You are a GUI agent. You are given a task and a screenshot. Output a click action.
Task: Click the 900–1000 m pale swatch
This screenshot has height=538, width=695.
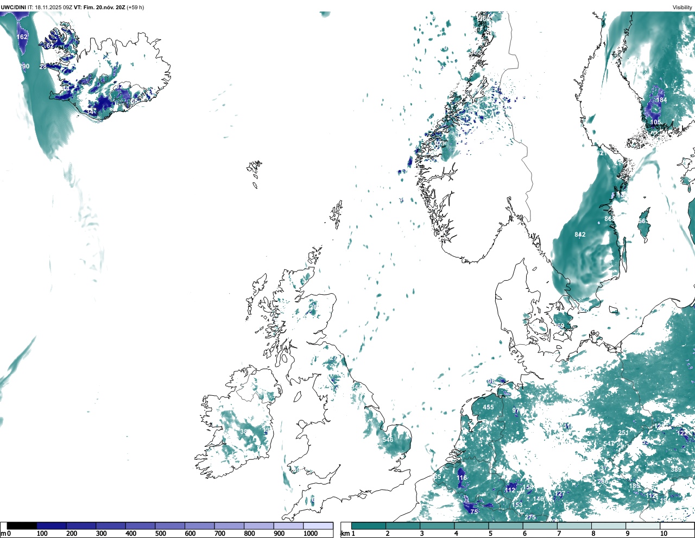[288, 526]
